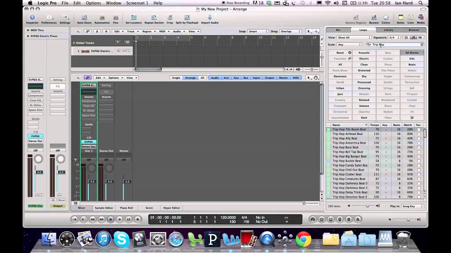This screenshot has height=253, width=451.
Task: Click the transport Pause button
Action: (129, 219)
